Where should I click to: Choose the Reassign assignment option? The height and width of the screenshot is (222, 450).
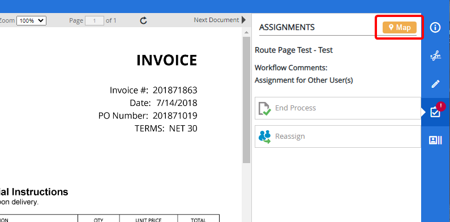(x=338, y=136)
